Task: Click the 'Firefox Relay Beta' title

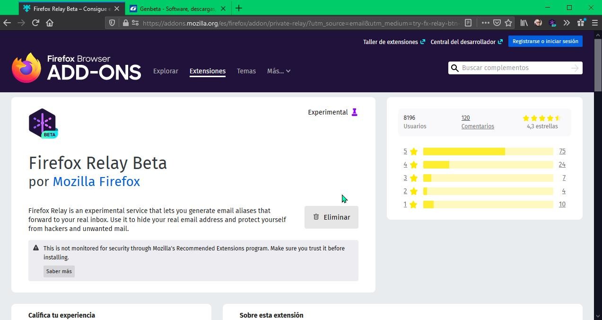Action: pos(98,163)
